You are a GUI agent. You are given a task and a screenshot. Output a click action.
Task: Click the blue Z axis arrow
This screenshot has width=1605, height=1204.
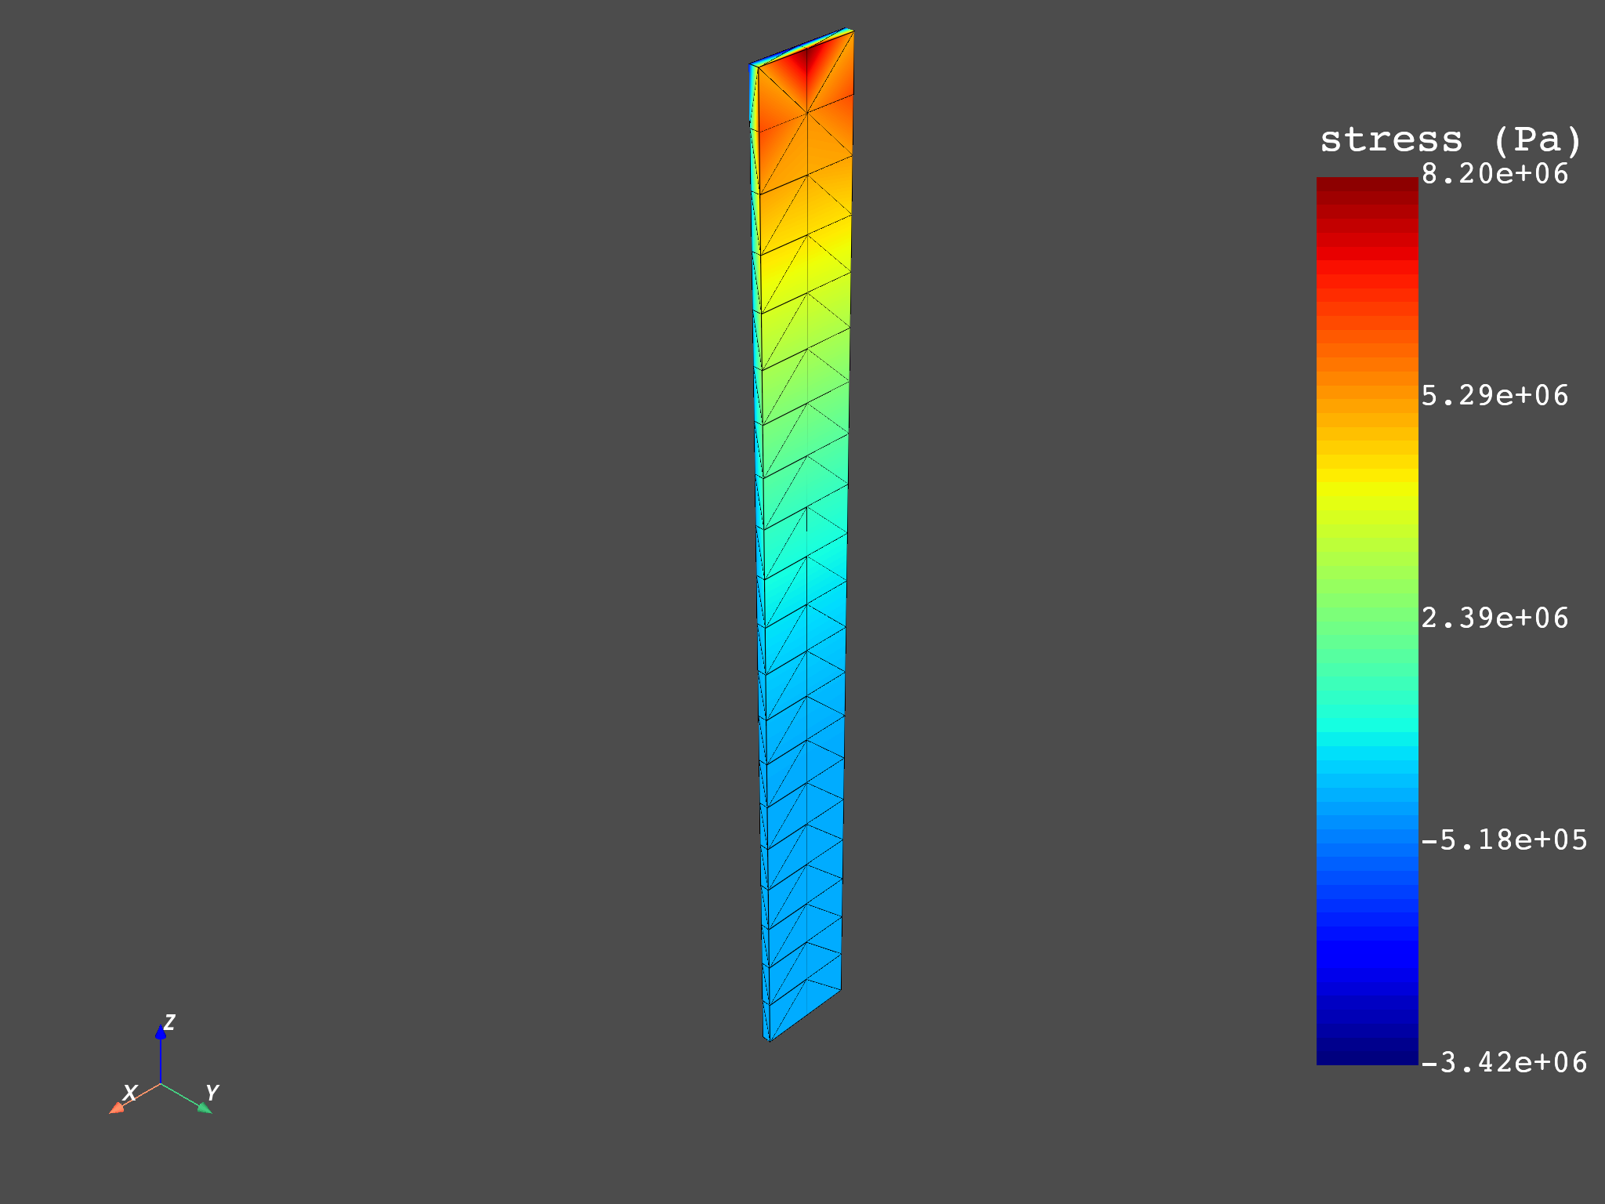pyautogui.click(x=161, y=1054)
